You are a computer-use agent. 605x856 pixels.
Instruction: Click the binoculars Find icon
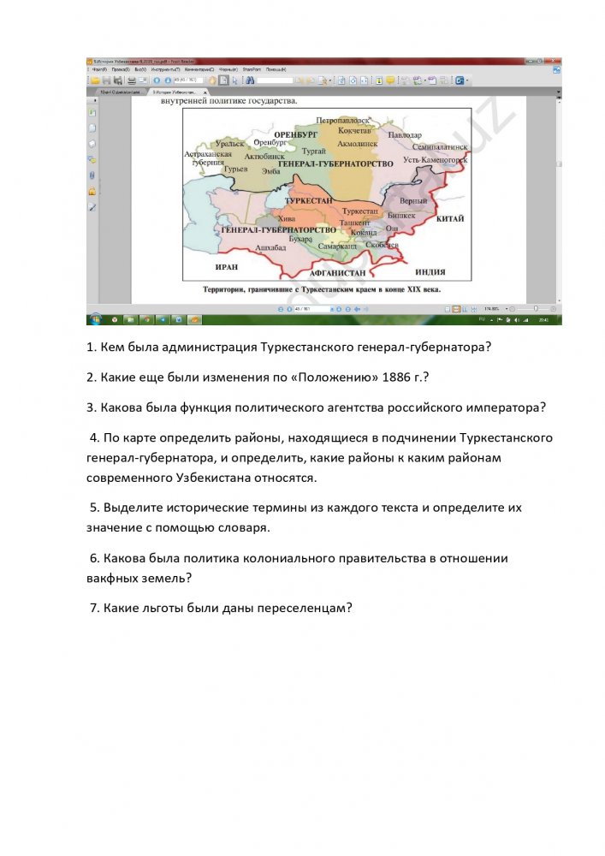[250, 80]
